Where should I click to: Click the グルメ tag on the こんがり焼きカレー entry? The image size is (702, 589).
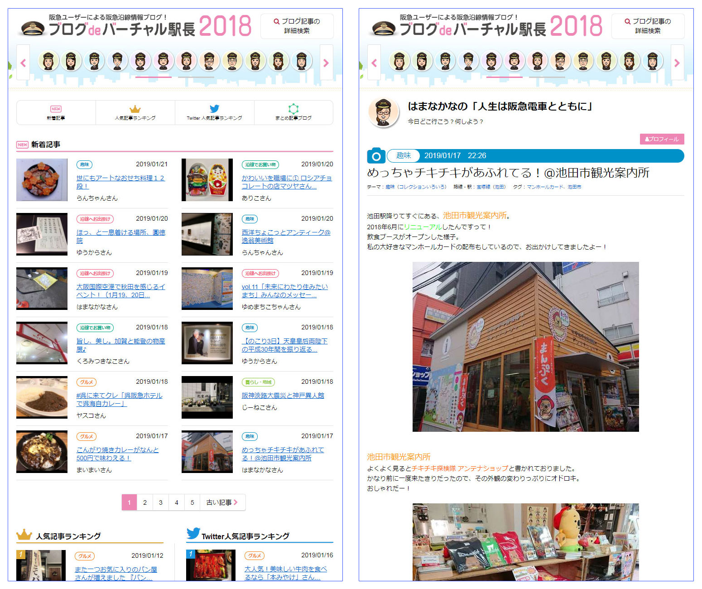coord(87,436)
